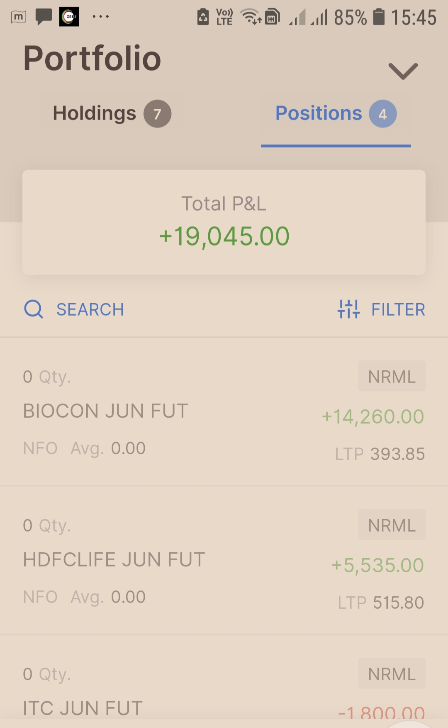Tap the SEARCH label
448x728 pixels.
click(x=90, y=310)
